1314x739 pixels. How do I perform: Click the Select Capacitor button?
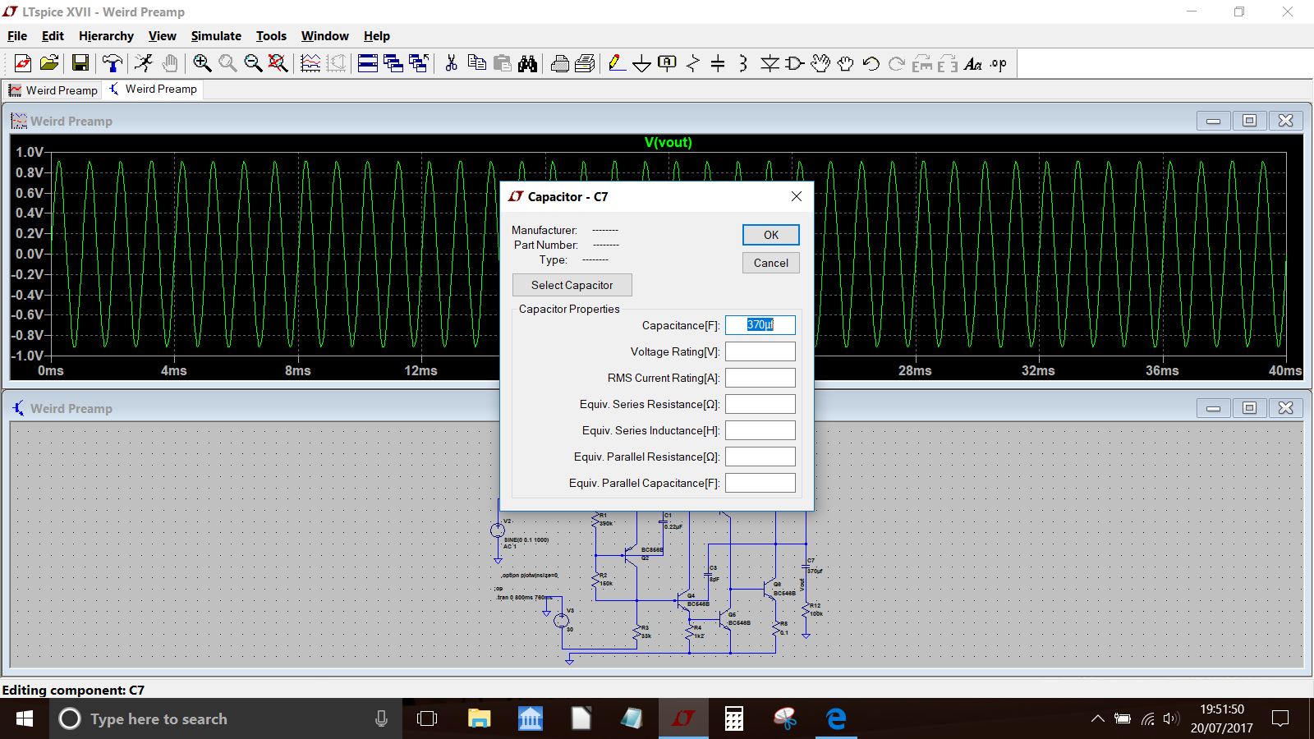[572, 285]
